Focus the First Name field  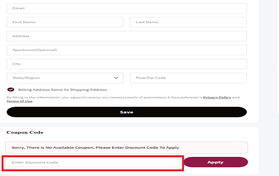[x=65, y=22]
